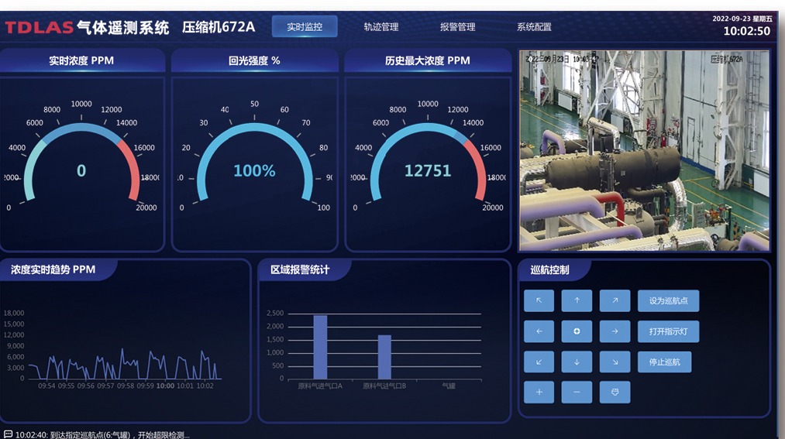Image resolution: width=785 pixels, height=439 pixels.
Task: Click the 巡航控制 panel title
Action: pyautogui.click(x=549, y=270)
